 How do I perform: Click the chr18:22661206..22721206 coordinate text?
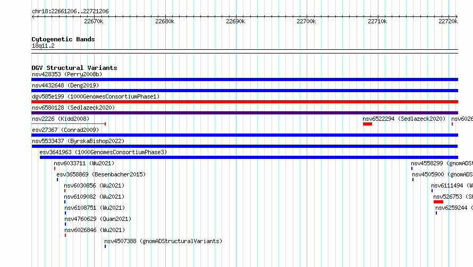coord(70,11)
